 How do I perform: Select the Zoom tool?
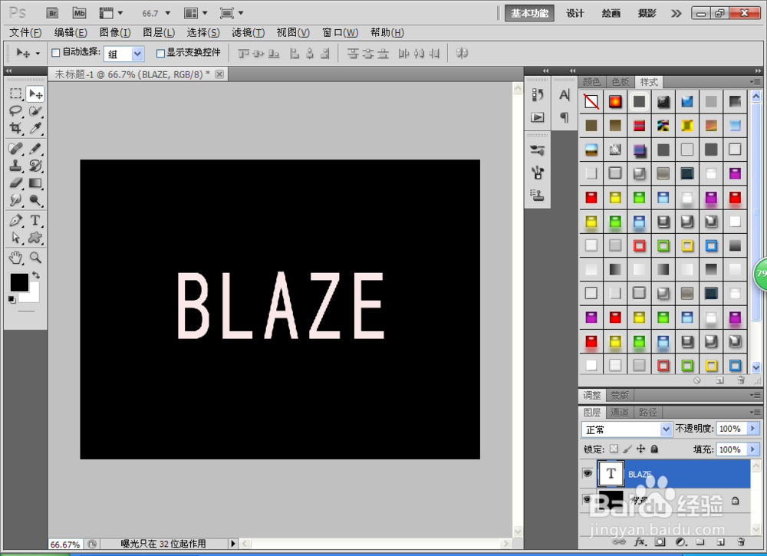(35, 257)
